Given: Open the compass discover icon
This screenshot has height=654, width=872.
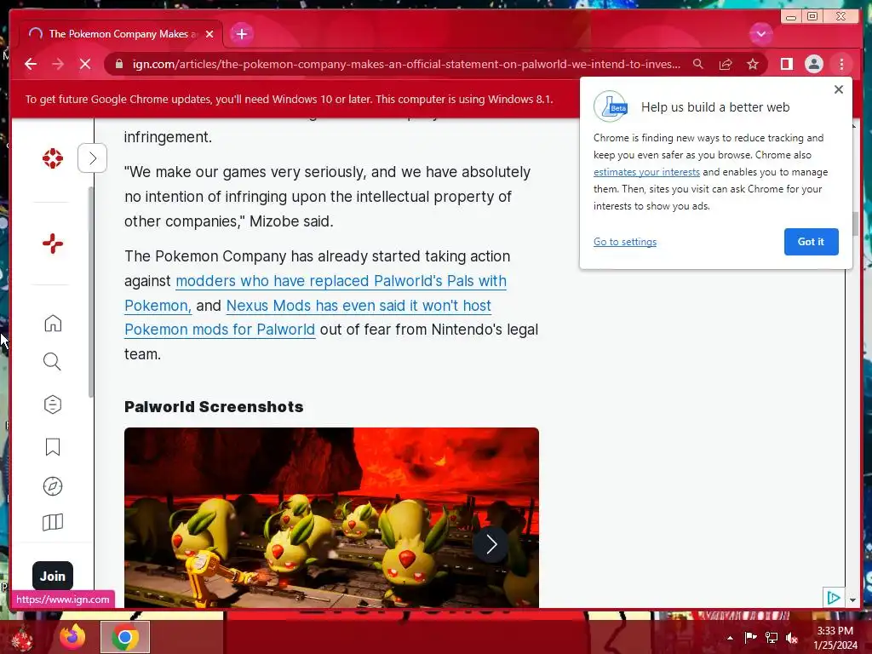Looking at the screenshot, I should [53, 486].
